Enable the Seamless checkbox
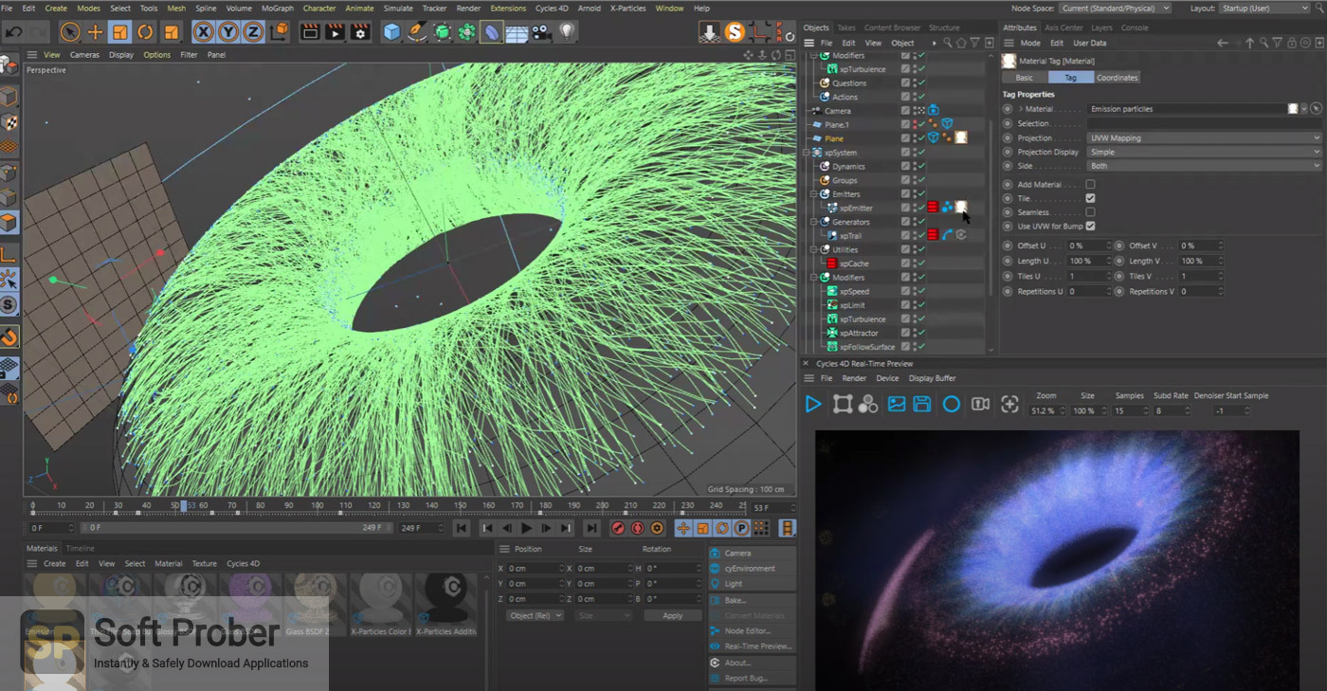This screenshot has height=691, width=1327. pos(1090,212)
